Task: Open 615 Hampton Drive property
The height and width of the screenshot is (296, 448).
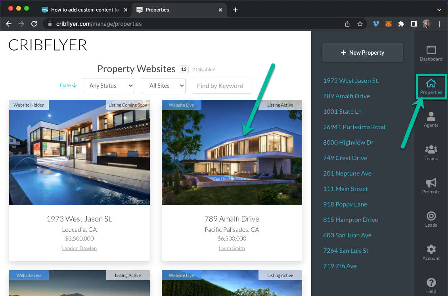Action: [350, 220]
